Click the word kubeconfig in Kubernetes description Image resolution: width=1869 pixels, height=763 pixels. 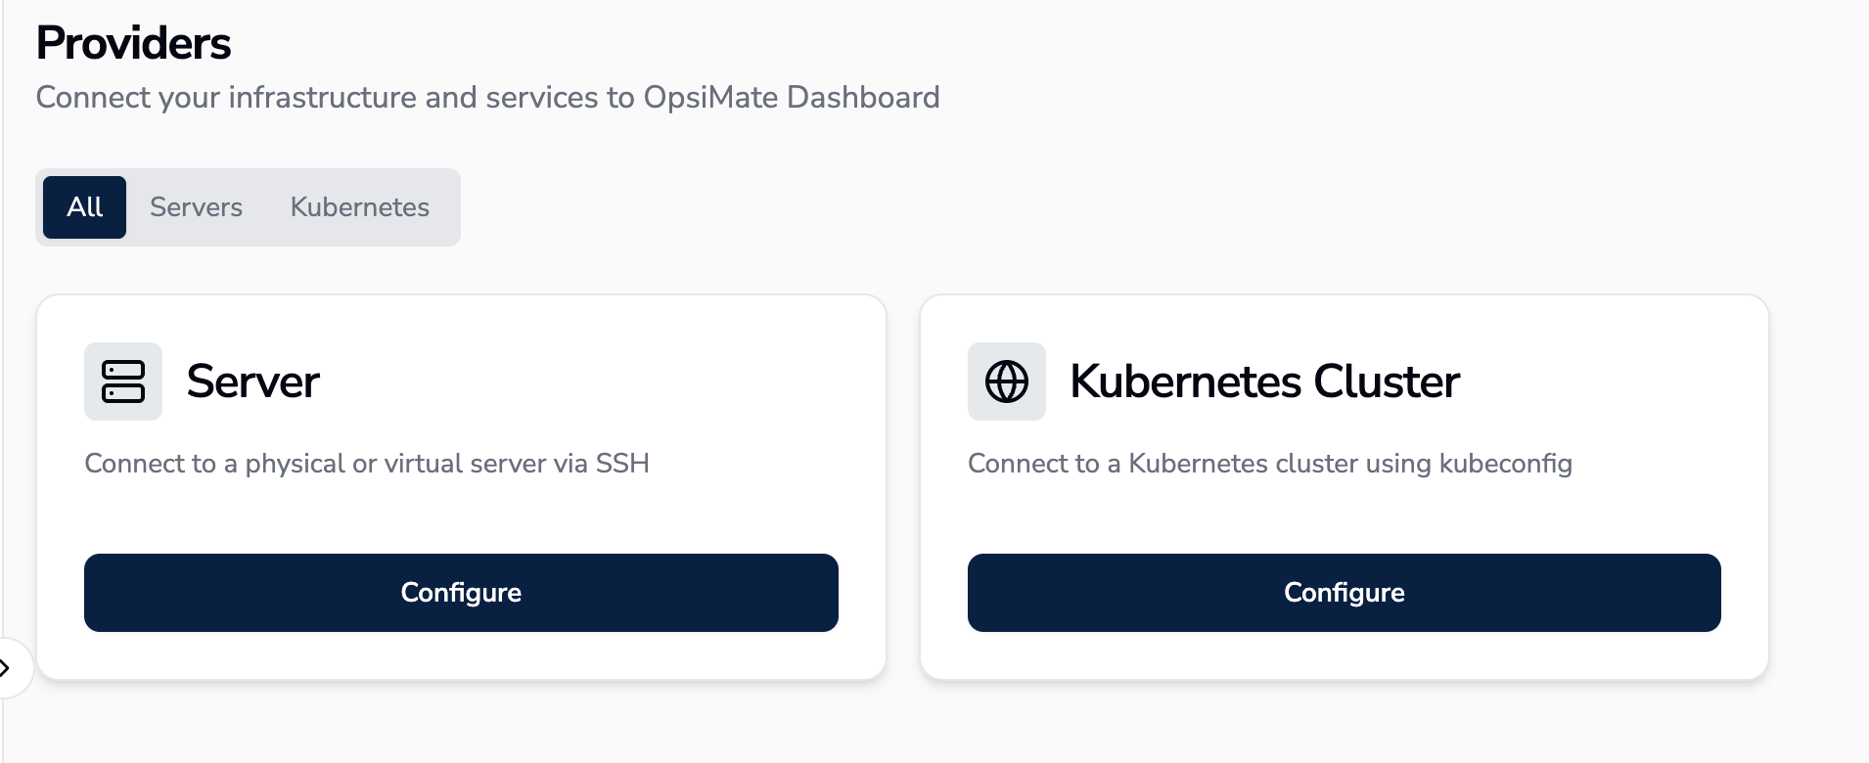point(1505,464)
